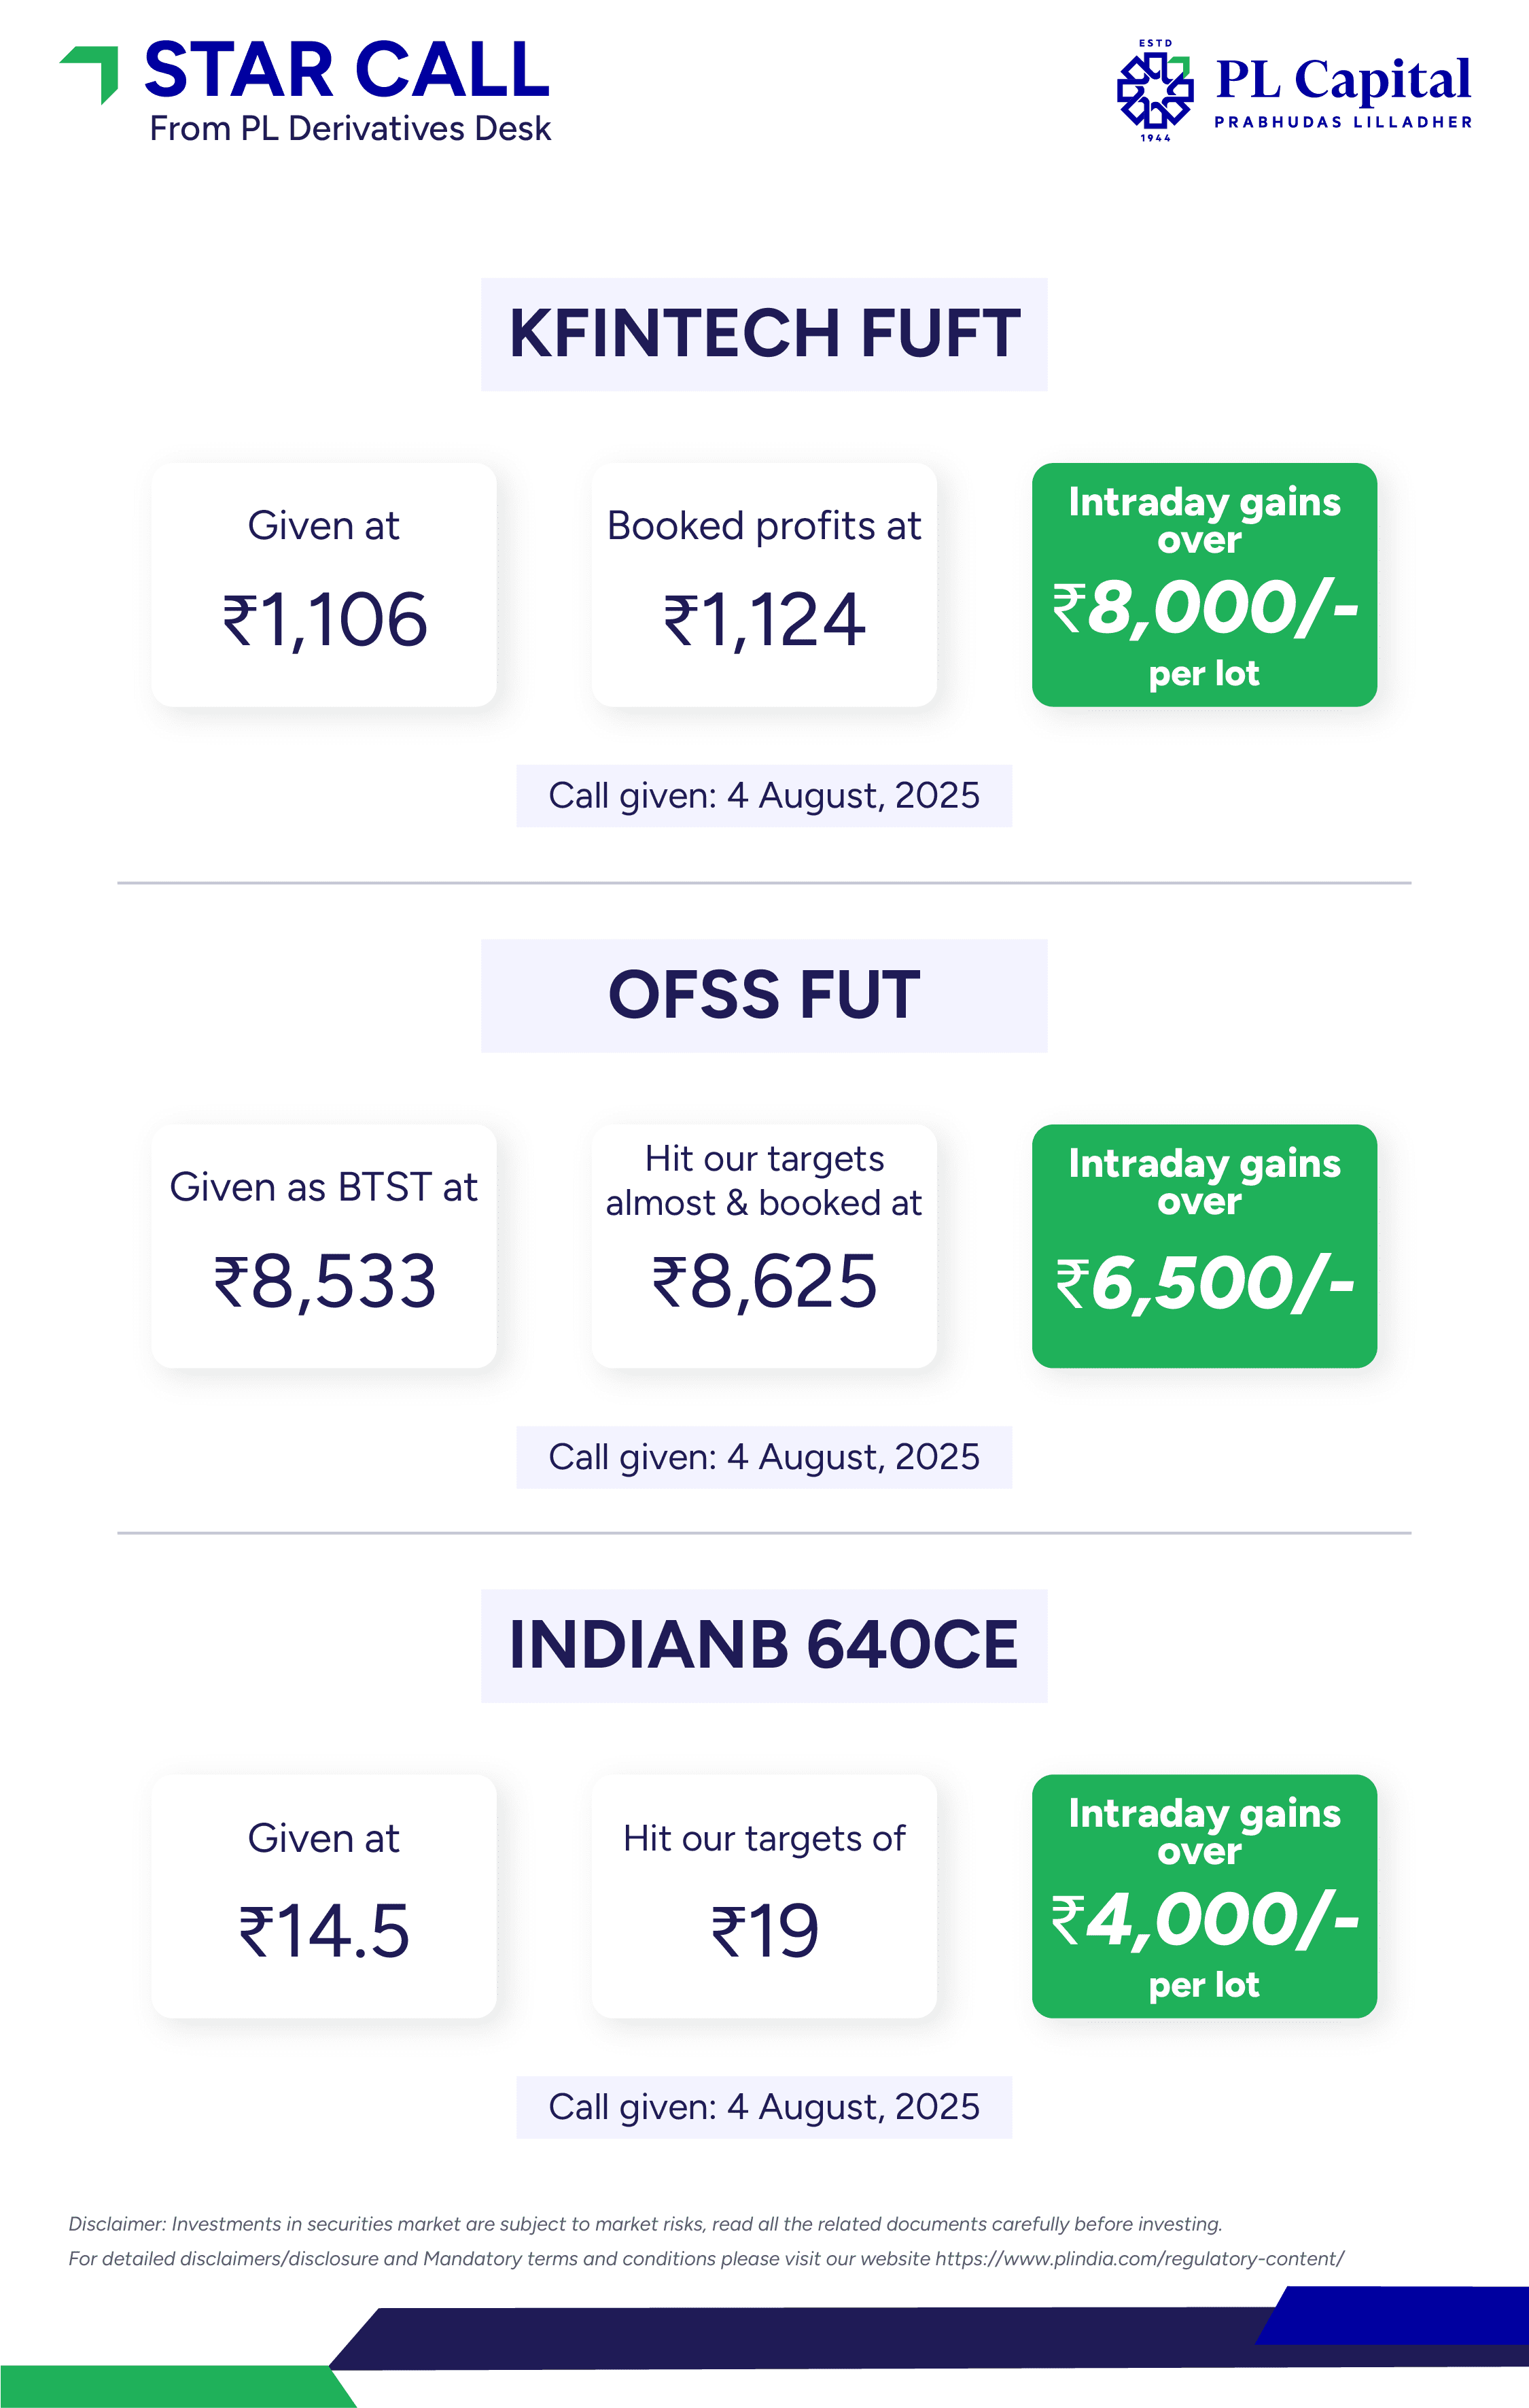1529x2408 pixels.
Task: Click the green ₹4,000/- per lot gains box
Action: coord(1204,1896)
